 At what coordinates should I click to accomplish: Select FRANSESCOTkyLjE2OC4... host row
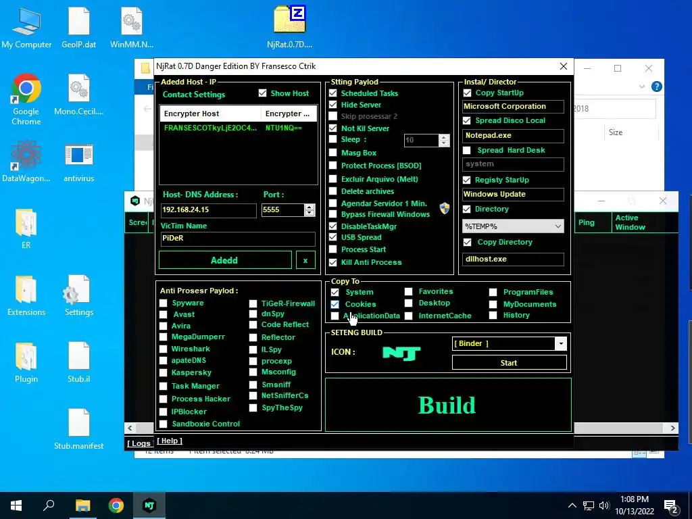point(239,128)
